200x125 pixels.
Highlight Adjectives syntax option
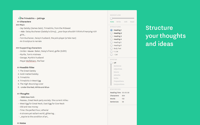click(x=118, y=69)
